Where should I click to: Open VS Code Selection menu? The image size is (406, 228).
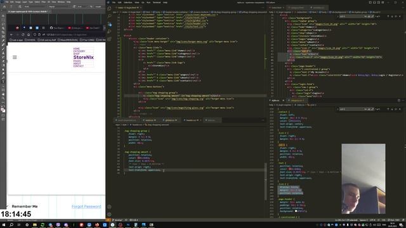[128, 3]
